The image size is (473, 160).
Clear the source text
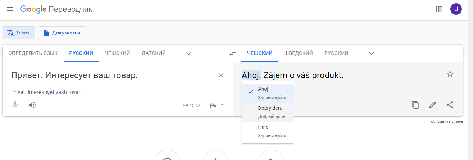tap(221, 75)
